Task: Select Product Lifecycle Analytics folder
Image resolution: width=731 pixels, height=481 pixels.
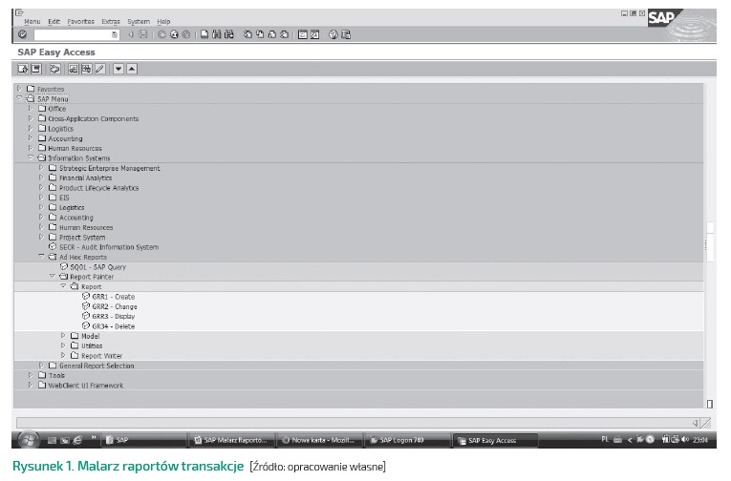Action: pyautogui.click(x=98, y=188)
